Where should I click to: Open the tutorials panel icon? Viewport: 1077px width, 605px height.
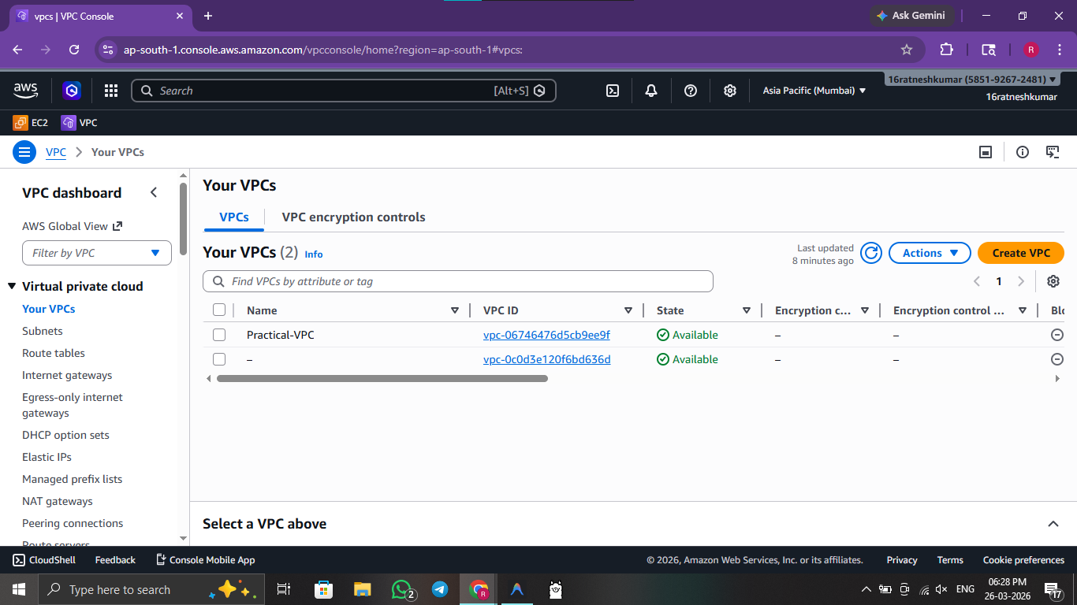pyautogui.click(x=1053, y=152)
